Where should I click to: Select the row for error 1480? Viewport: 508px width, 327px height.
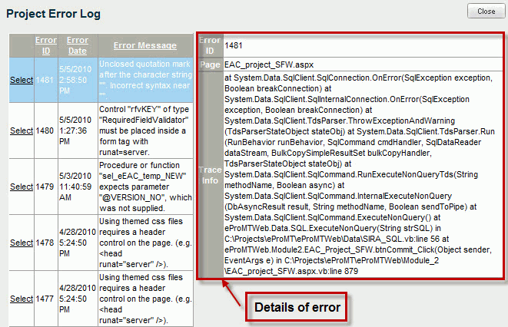click(21, 131)
